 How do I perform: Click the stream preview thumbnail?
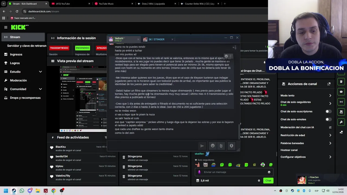[83, 99]
